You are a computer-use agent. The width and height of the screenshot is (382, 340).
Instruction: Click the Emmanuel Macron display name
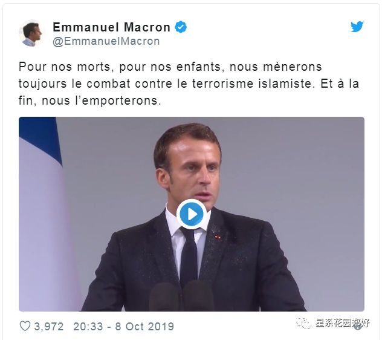pyautogui.click(x=111, y=27)
